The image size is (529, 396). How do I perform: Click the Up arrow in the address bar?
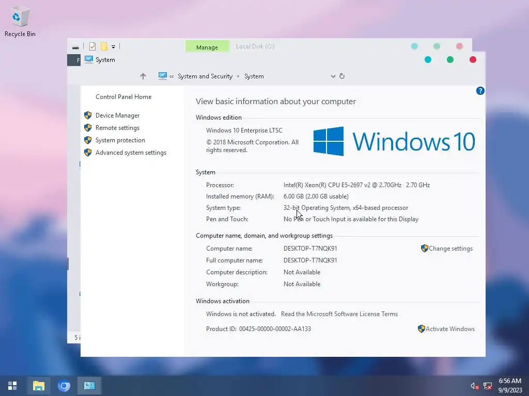pos(143,76)
